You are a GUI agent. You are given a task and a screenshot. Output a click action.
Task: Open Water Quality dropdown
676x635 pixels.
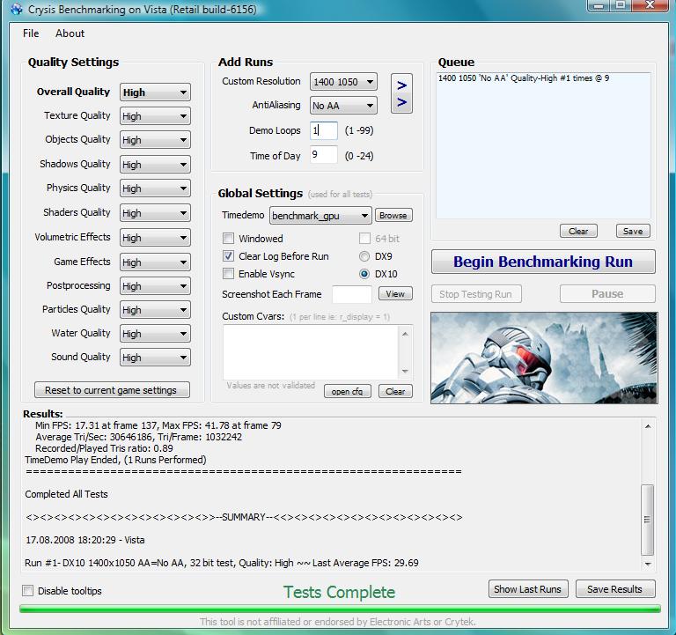[x=155, y=334]
